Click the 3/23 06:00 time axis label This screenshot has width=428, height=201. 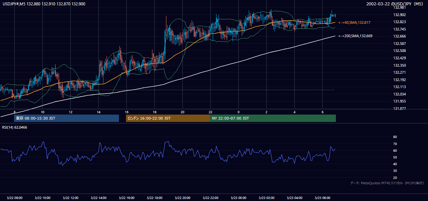(x=323, y=198)
